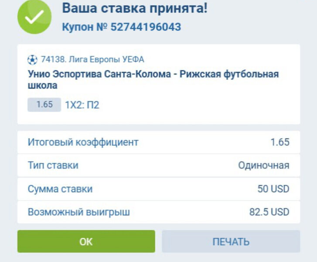This screenshot has width=317, height=262.
Task: Click the Одиночная bet type value
Action: tap(263, 165)
